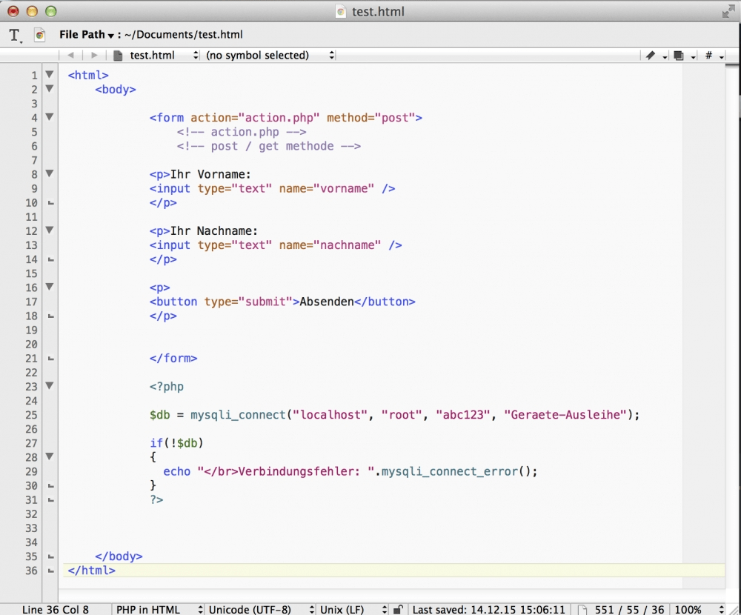The height and width of the screenshot is (615, 741).
Task: Open the no symbol selected popup
Action: 270,56
